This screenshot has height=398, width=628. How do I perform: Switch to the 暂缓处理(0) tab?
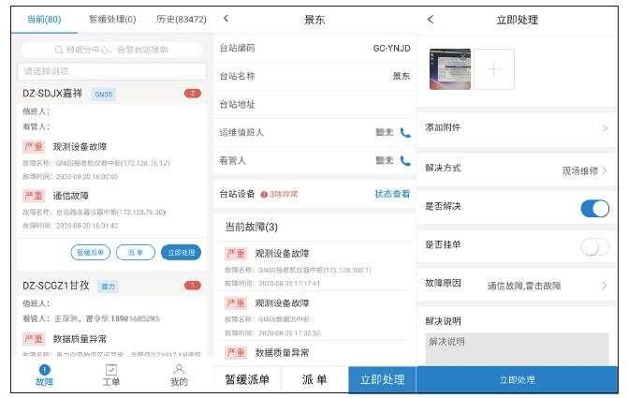[112, 19]
